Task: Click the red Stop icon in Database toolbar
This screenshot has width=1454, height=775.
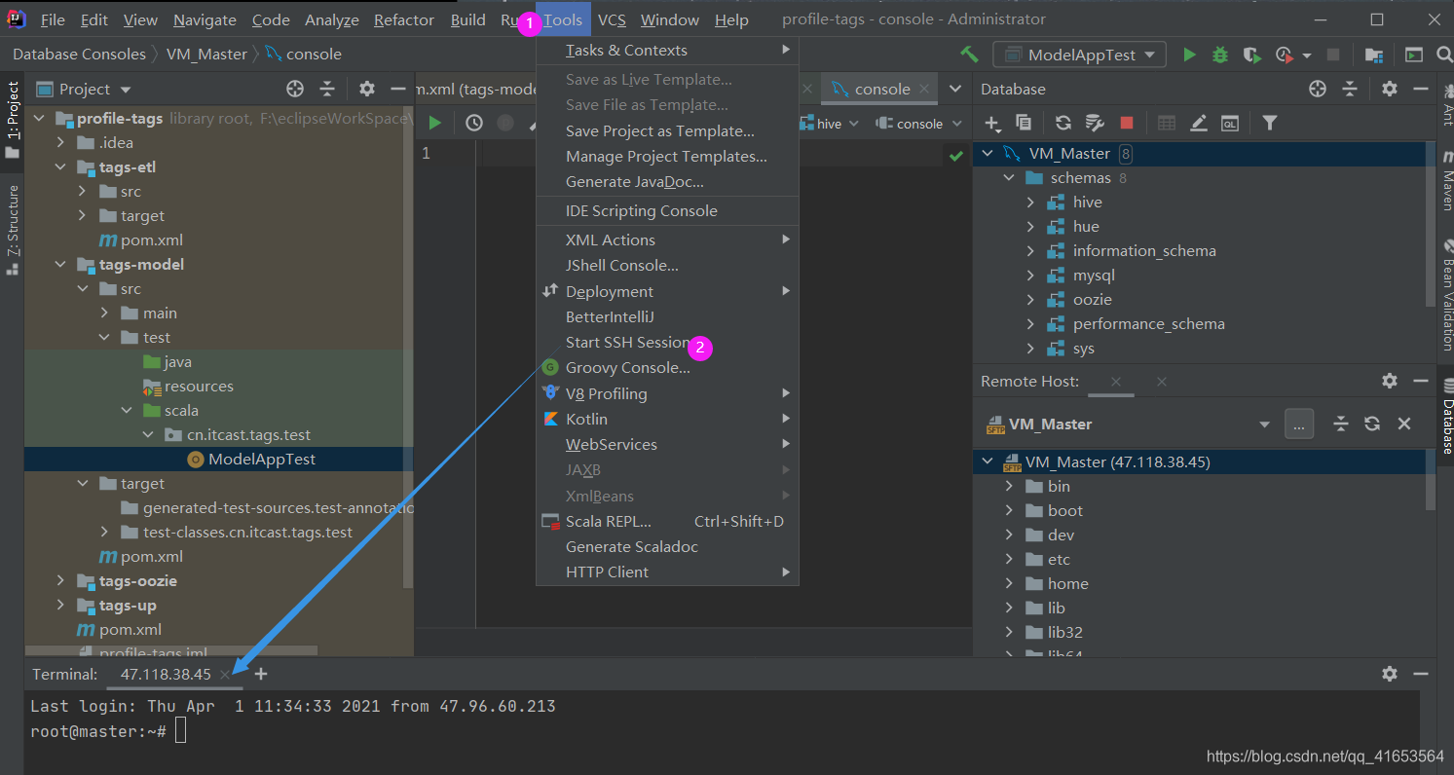Action: pos(1127,123)
